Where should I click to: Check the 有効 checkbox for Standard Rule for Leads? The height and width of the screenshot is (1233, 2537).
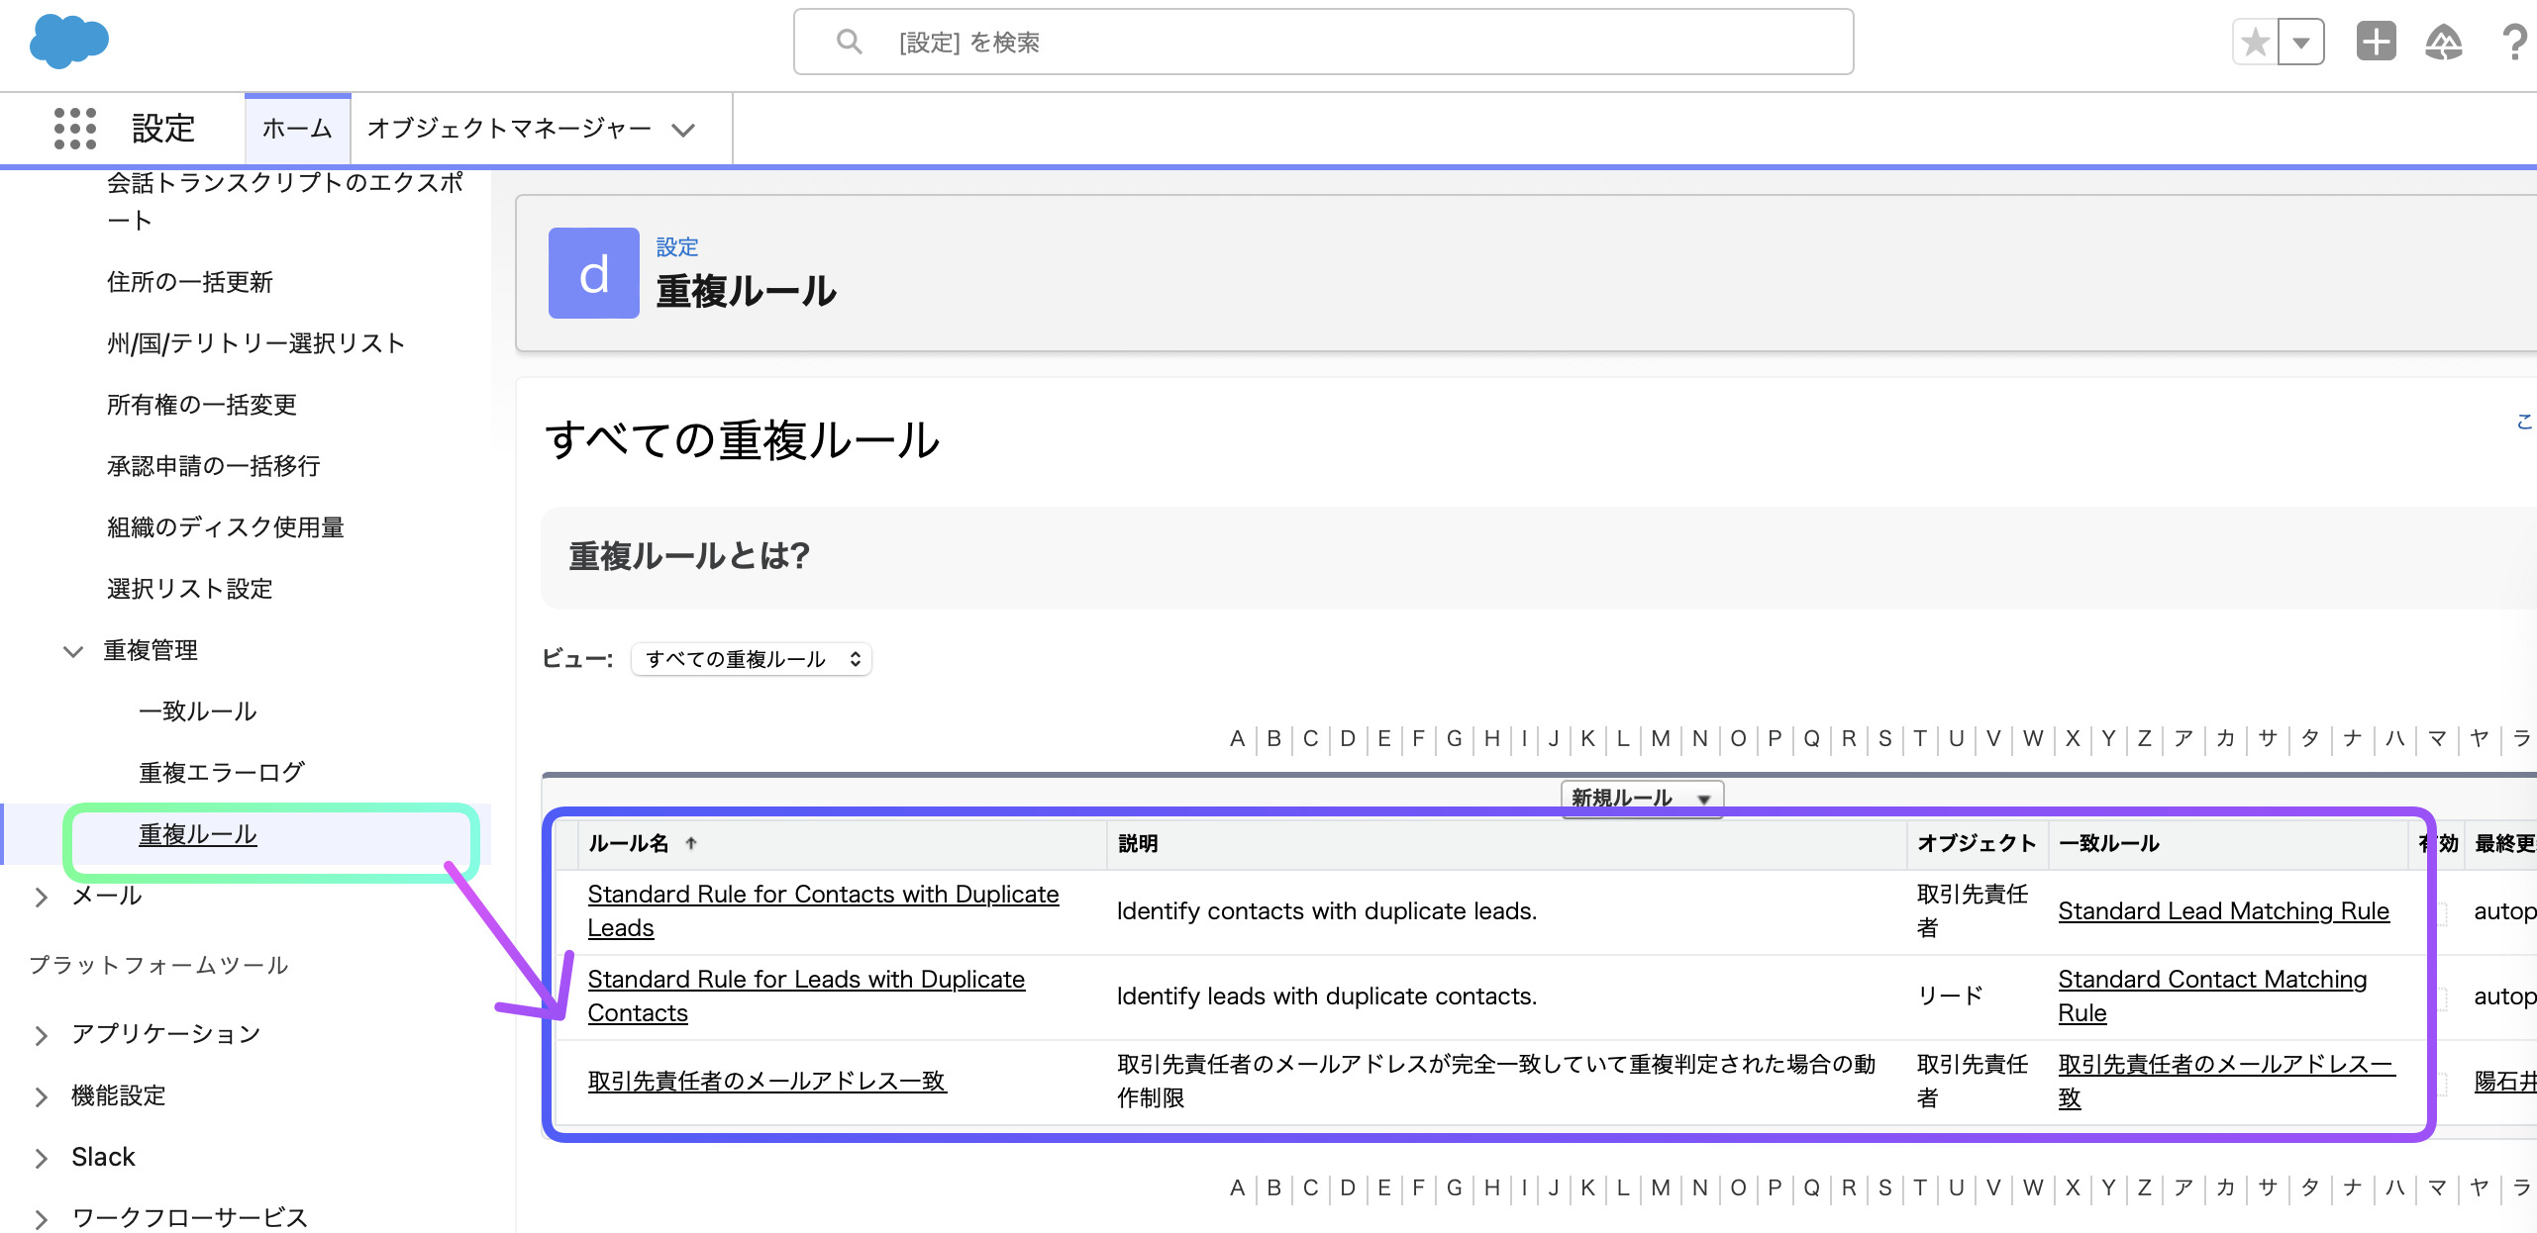pyautogui.click(x=2442, y=998)
